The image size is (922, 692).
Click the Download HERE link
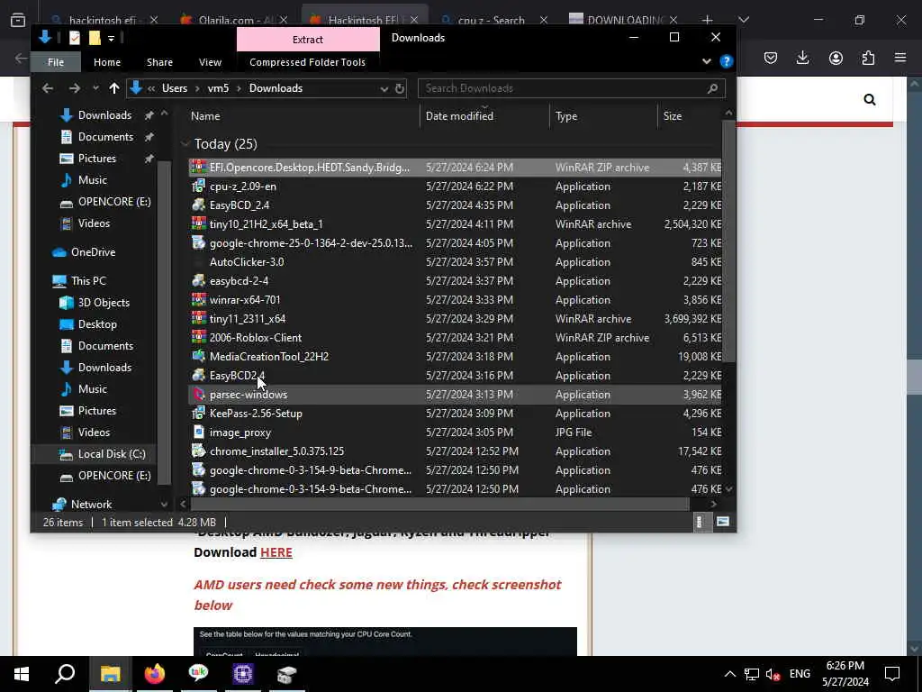(x=276, y=552)
